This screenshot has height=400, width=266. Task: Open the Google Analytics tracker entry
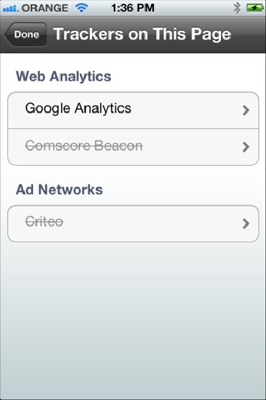click(133, 110)
